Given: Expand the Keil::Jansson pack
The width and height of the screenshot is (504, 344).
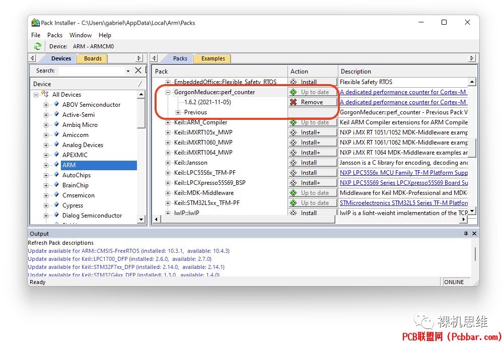Looking at the screenshot, I should click(168, 163).
